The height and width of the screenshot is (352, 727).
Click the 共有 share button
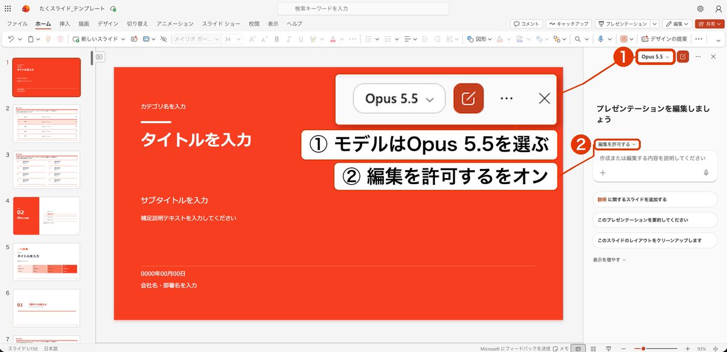pos(709,24)
